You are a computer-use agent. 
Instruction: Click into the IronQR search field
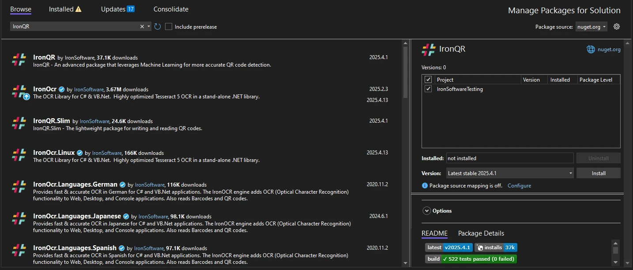point(75,26)
